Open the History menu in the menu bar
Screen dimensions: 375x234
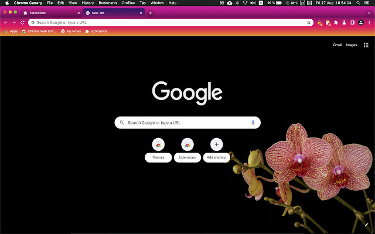coord(87,3)
